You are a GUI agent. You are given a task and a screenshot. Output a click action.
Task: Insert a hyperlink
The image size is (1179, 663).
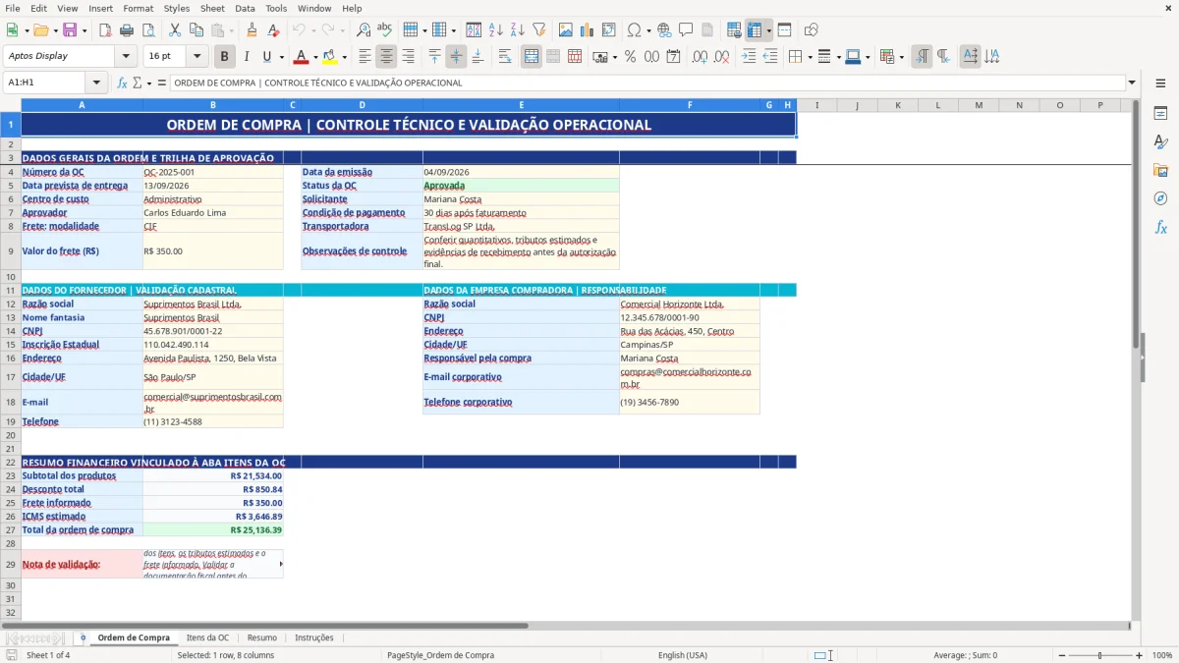click(x=665, y=30)
